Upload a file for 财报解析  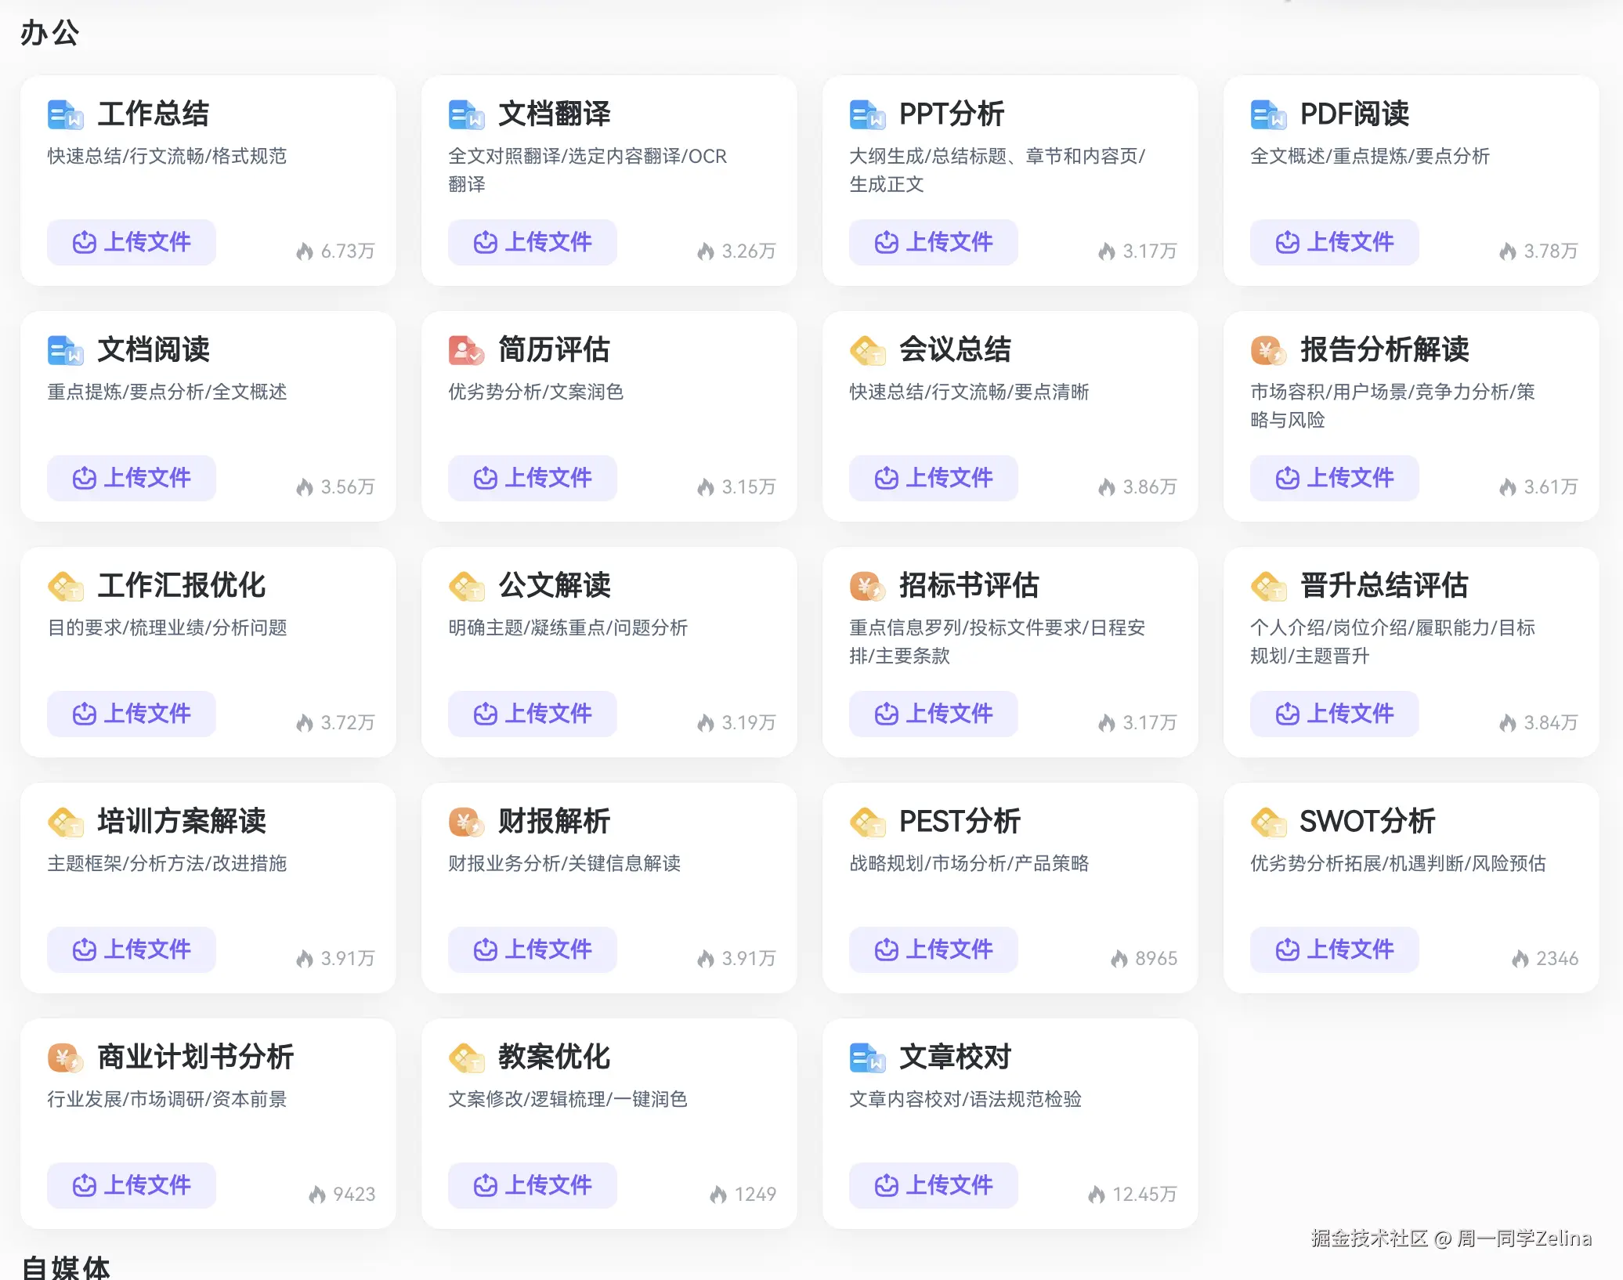point(532,949)
